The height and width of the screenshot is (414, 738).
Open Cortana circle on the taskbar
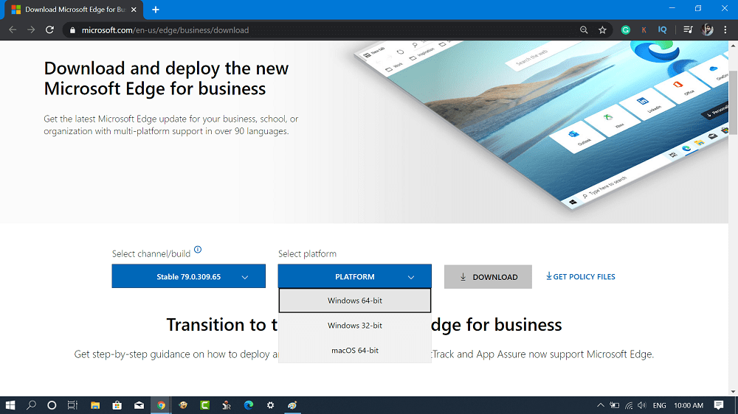pos(52,405)
